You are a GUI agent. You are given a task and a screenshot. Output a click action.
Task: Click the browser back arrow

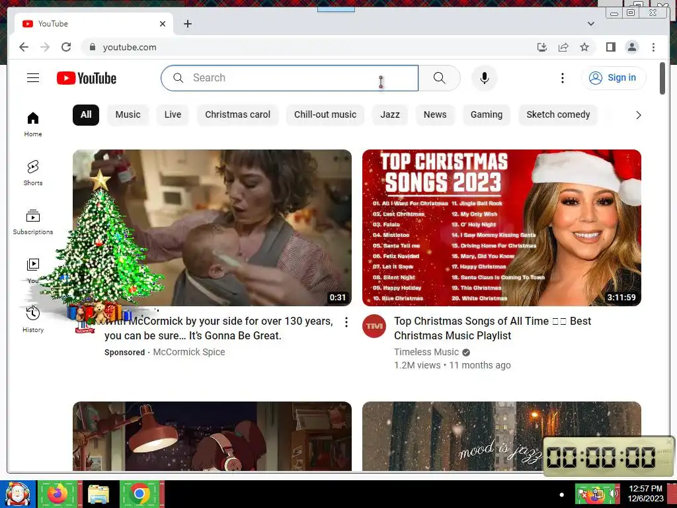point(24,47)
